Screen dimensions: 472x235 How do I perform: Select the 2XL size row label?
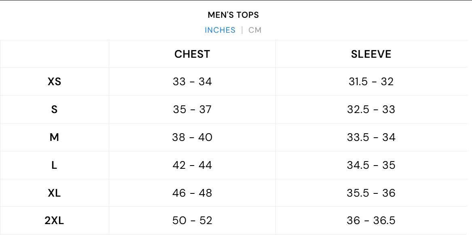pos(54,220)
